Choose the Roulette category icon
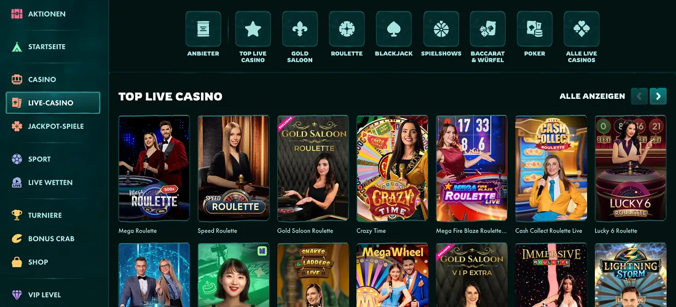 click(x=347, y=29)
